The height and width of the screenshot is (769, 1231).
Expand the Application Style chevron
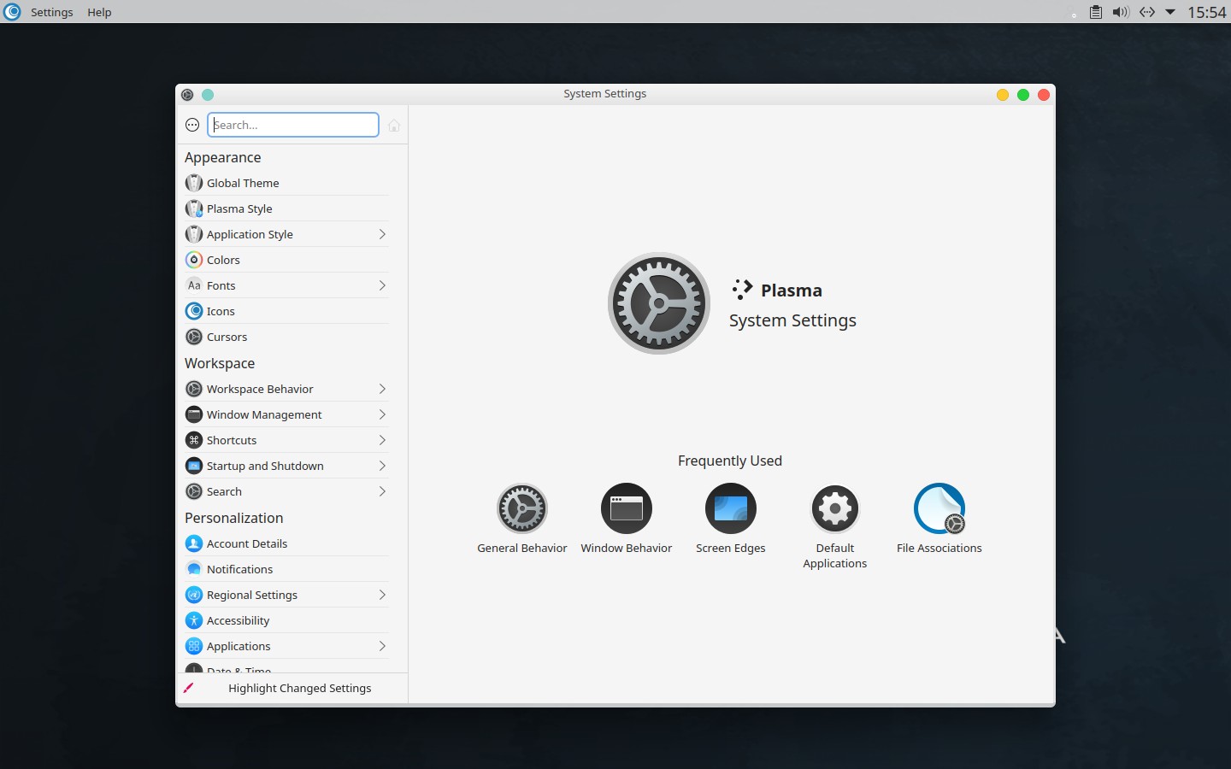click(382, 234)
